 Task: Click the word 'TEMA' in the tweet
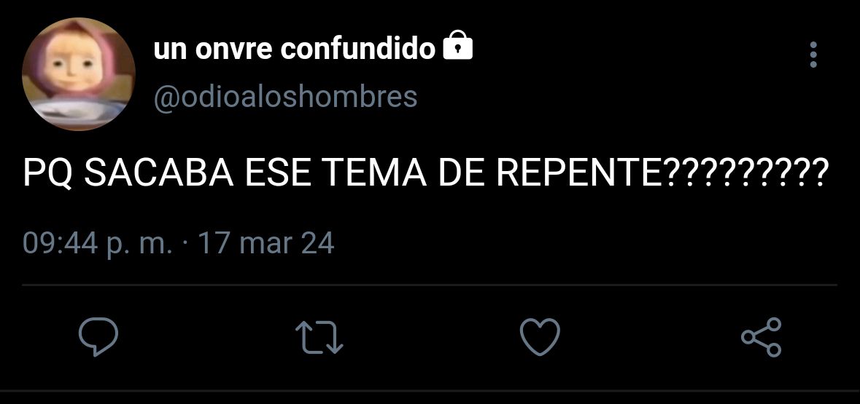pos(375,173)
